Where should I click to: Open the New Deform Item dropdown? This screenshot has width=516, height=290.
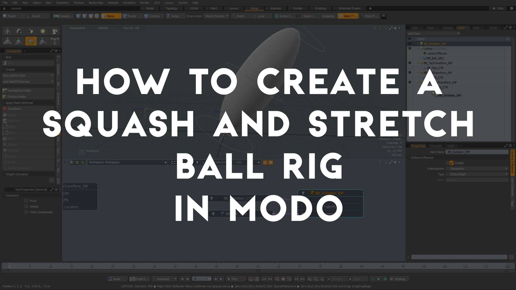[x=28, y=75]
